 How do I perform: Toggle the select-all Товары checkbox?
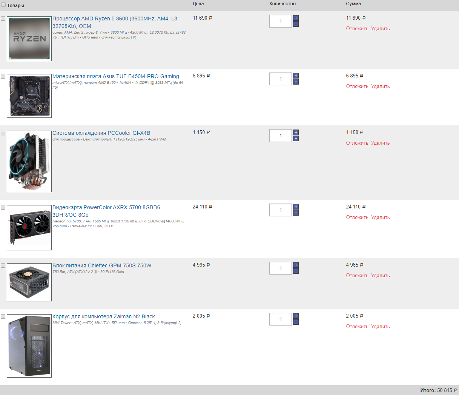click(3, 5)
